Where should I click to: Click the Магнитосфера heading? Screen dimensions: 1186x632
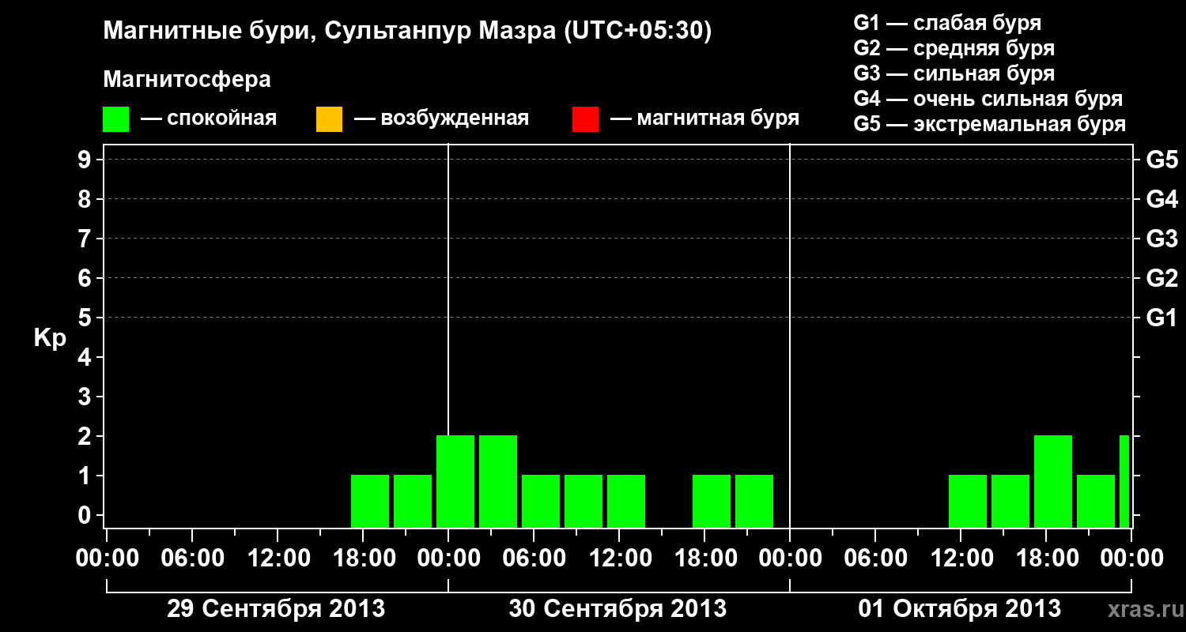tap(187, 80)
